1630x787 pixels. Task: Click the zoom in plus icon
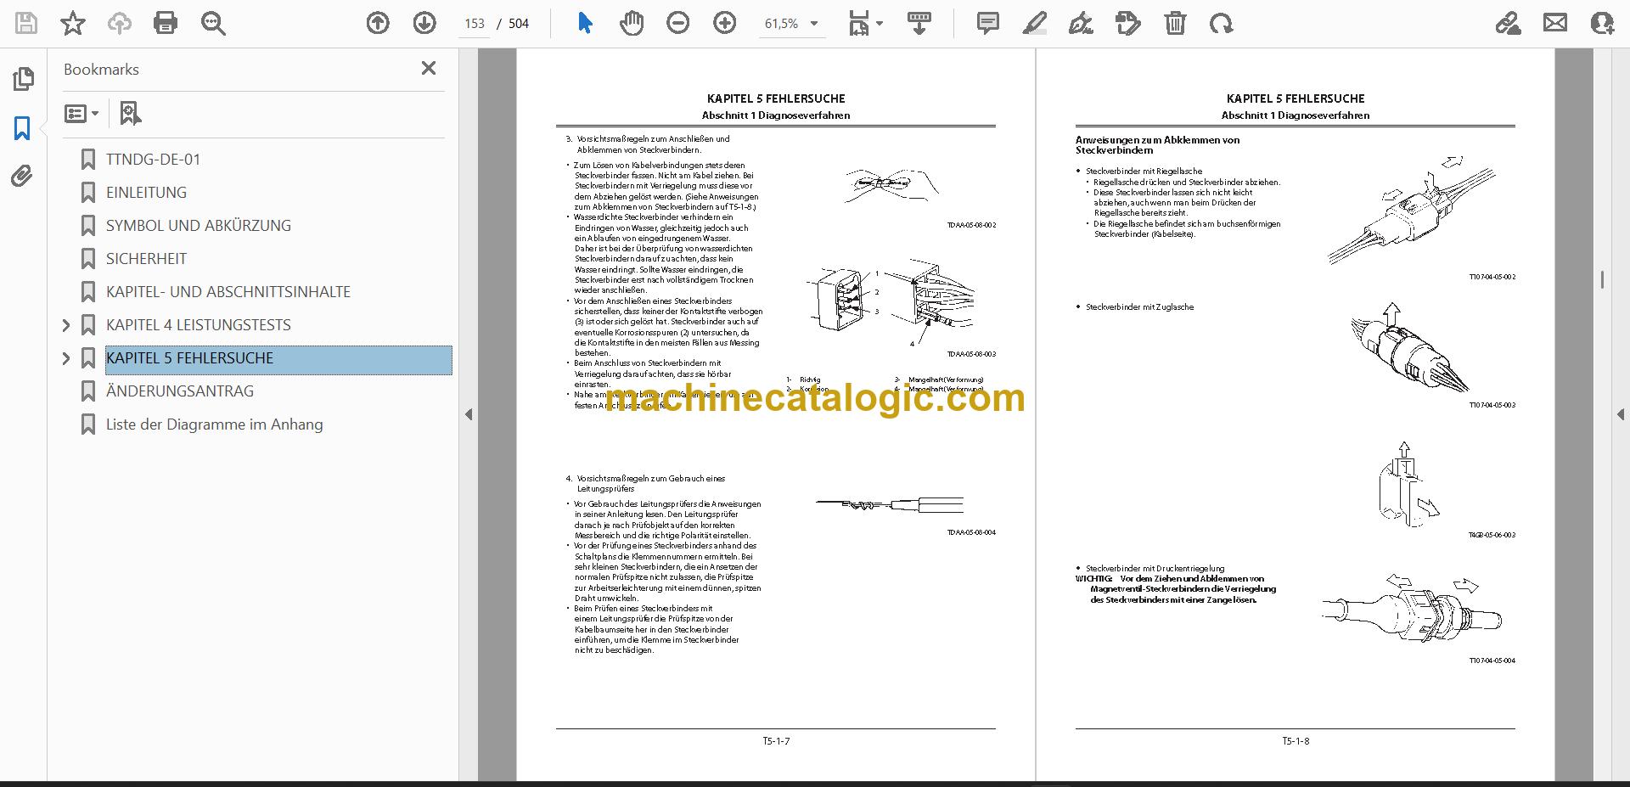click(724, 23)
